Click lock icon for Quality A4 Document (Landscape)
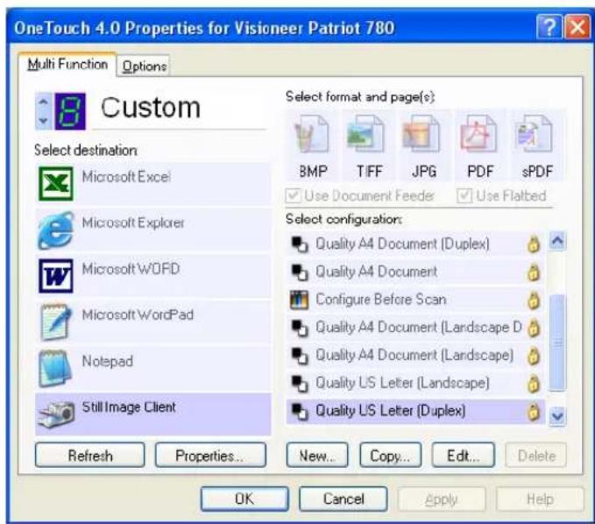 (534, 356)
